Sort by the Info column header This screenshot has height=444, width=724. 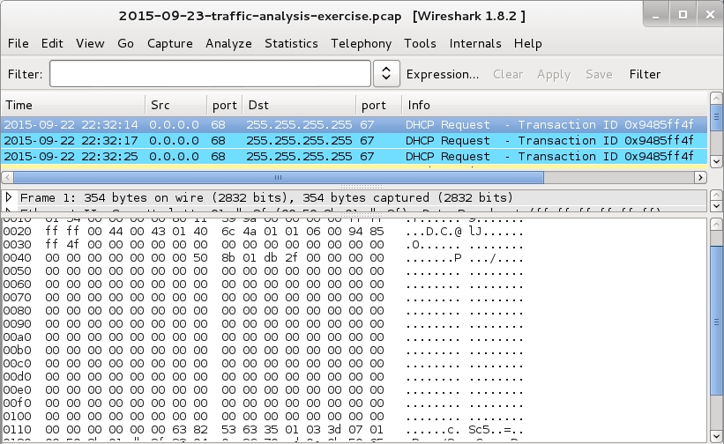(554, 105)
